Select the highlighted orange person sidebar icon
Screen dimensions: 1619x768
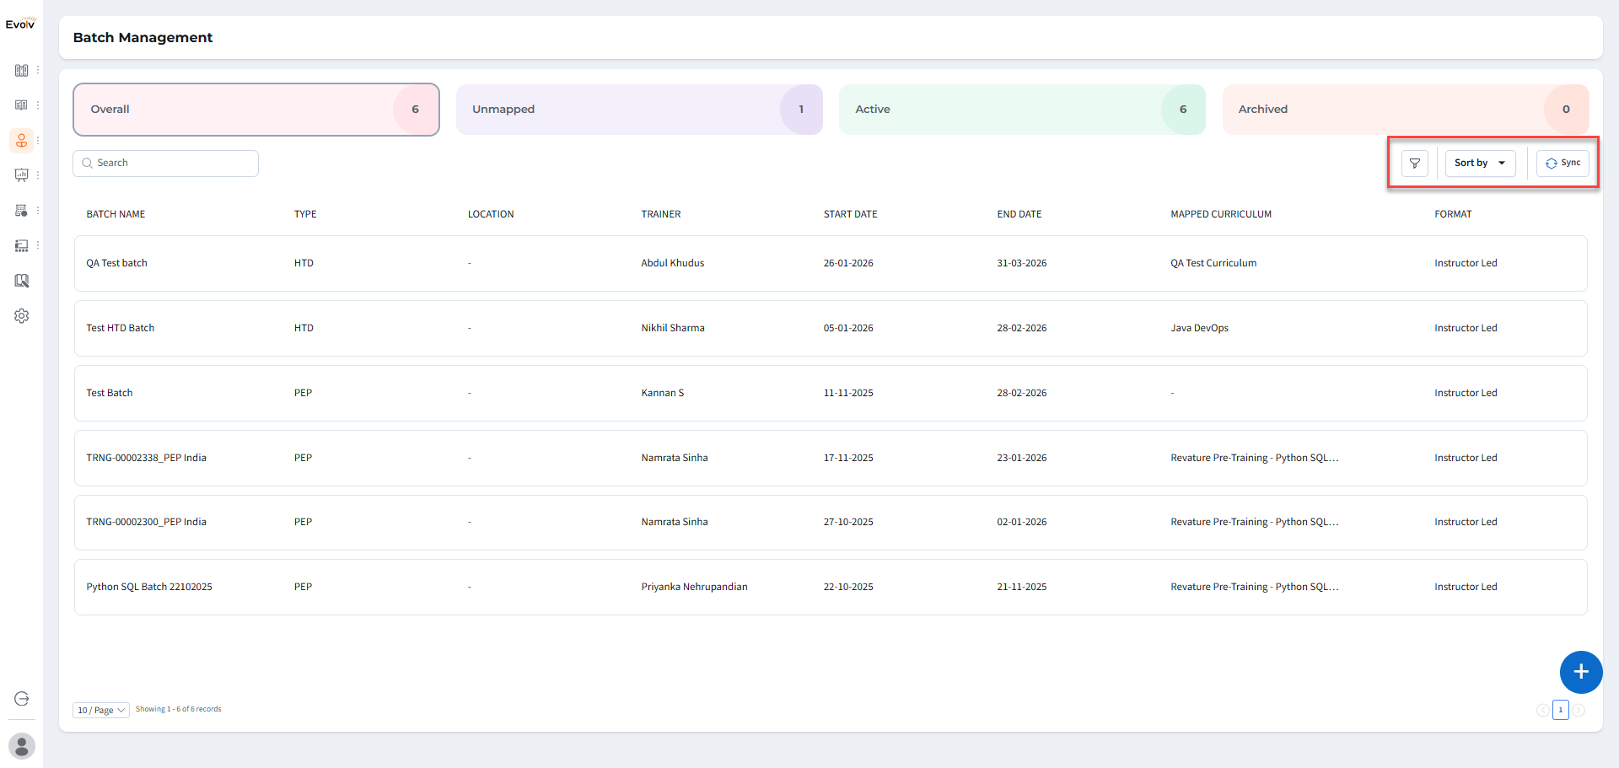[22, 141]
